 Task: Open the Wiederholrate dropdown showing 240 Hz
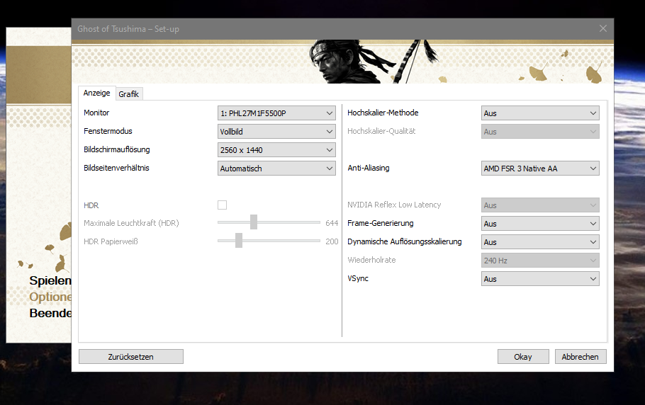(540, 261)
